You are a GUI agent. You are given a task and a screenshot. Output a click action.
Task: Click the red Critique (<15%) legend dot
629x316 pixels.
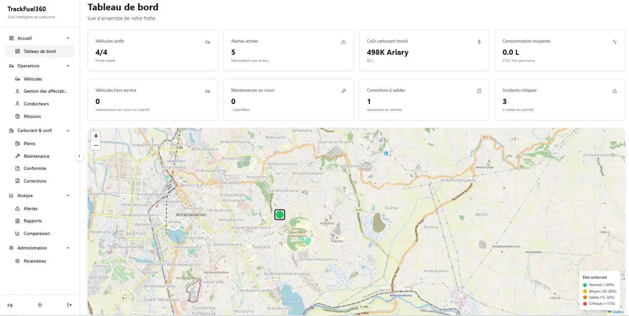(585, 304)
